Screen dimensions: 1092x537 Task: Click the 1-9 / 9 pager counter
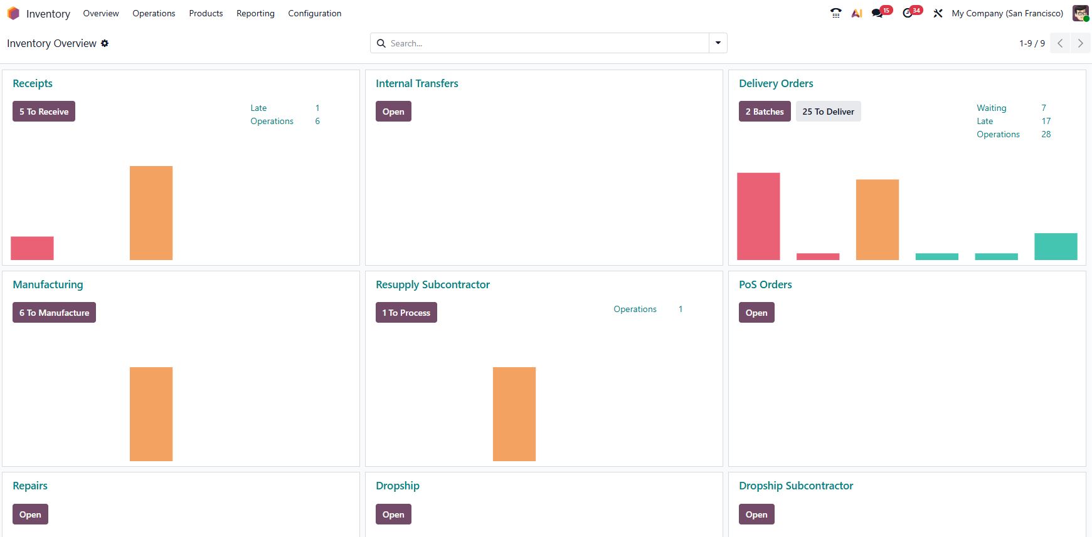[x=1032, y=43]
